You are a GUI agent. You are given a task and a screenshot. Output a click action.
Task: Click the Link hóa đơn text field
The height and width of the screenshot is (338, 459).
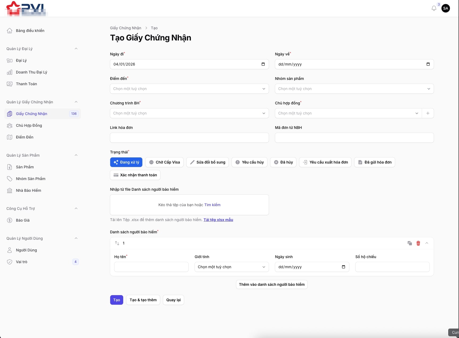pos(189,138)
